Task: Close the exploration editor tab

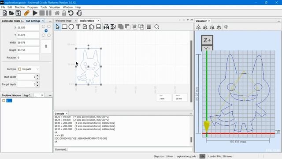Action: click(x=98, y=21)
